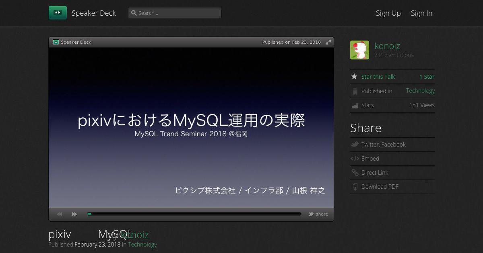Click the bird icon beside Twitter, Facebook

(x=355, y=144)
